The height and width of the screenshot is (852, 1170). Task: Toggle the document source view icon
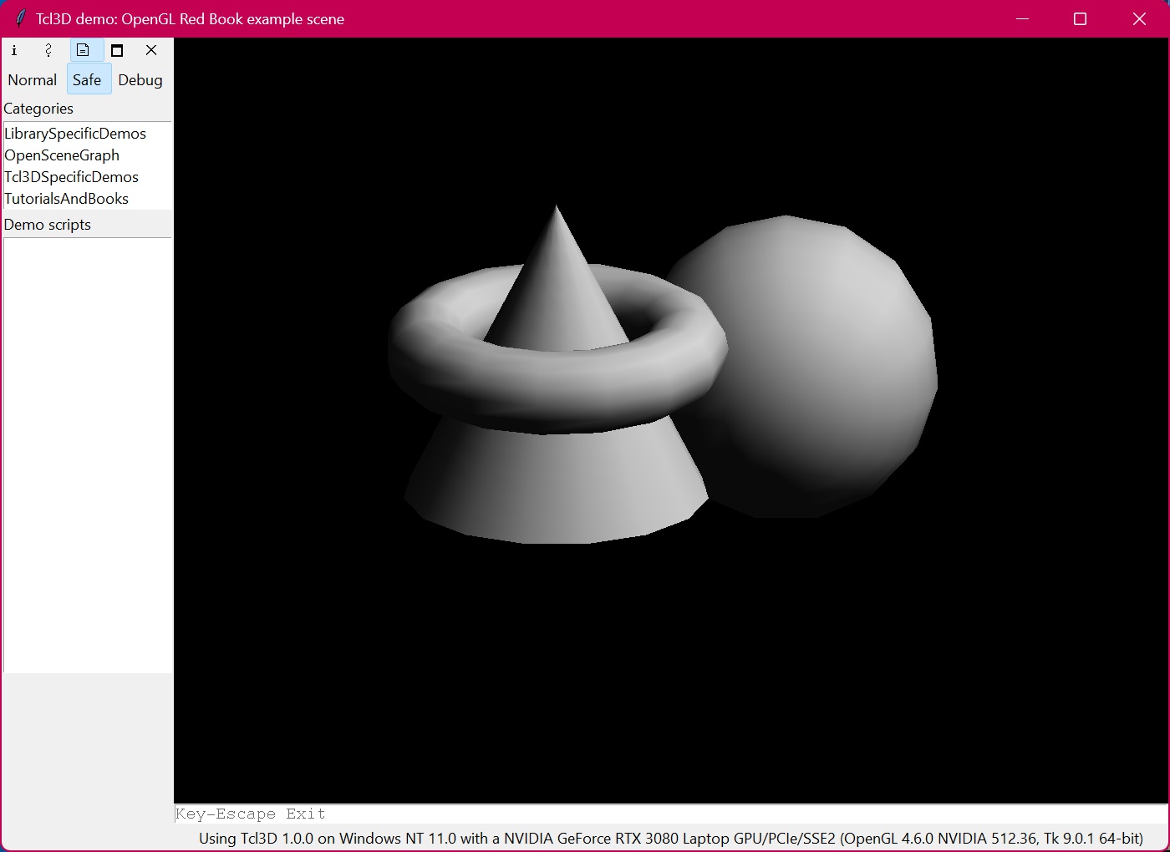(x=83, y=50)
